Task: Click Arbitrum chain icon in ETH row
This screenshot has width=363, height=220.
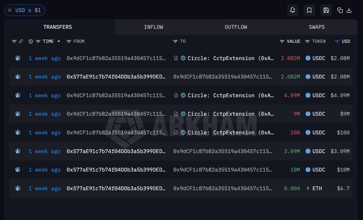Action: 18,188
